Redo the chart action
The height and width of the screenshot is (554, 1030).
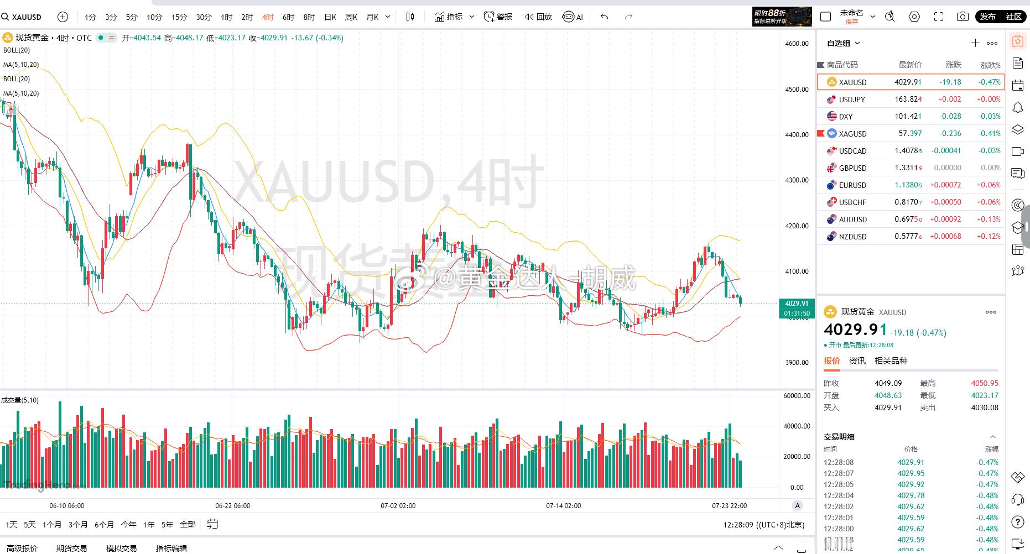628,17
